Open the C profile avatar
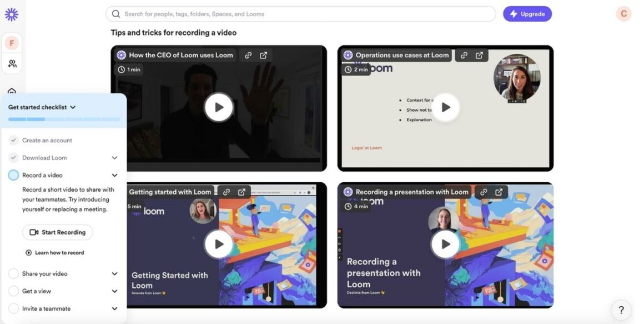The height and width of the screenshot is (324, 644). coord(623,14)
